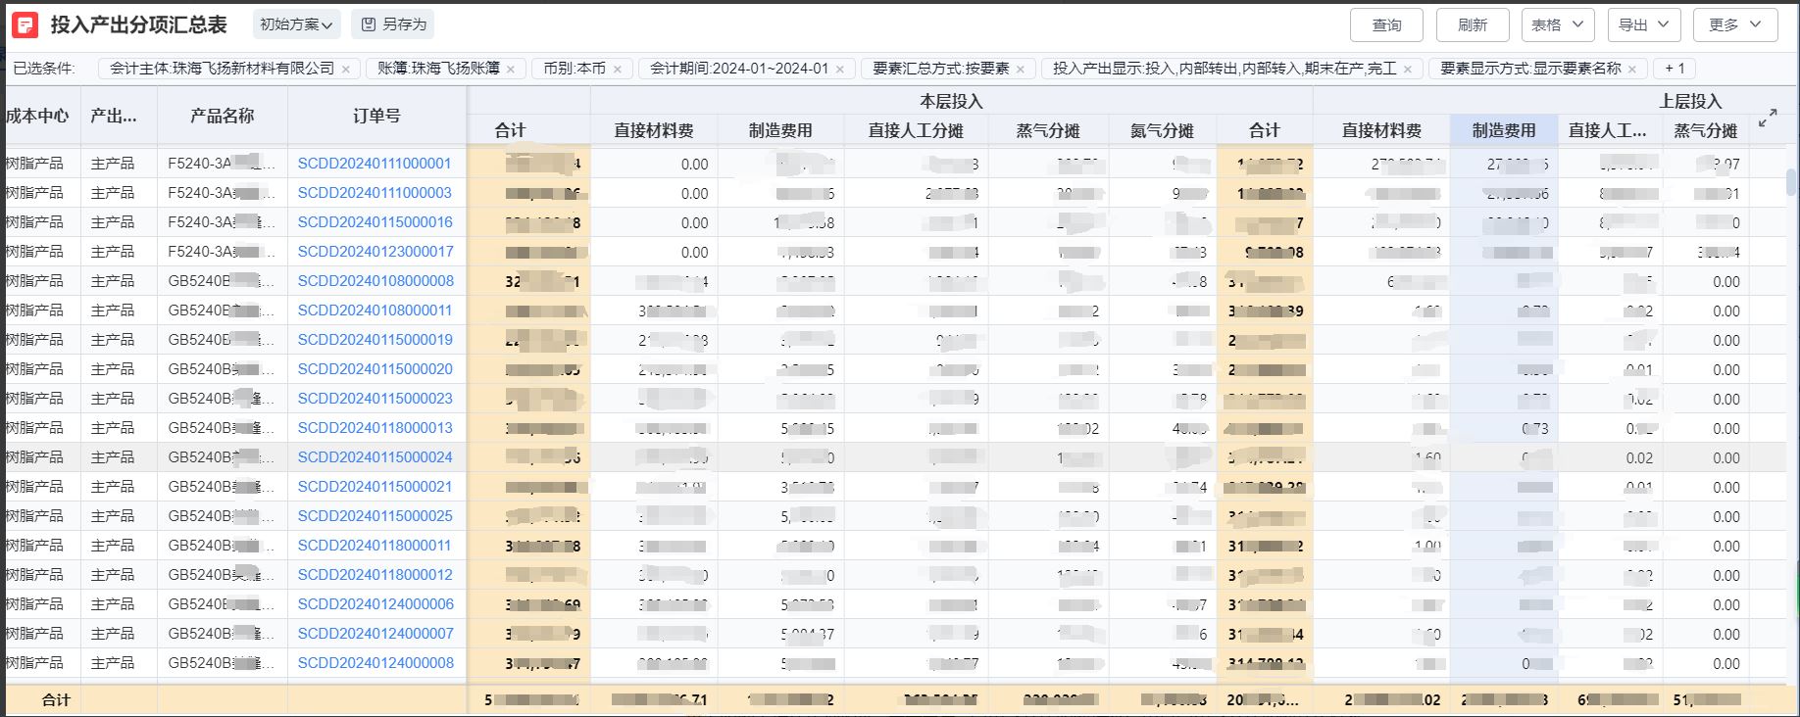1800x717 pixels.
Task: Open the 表格 dropdown menu
Action: point(1557,25)
